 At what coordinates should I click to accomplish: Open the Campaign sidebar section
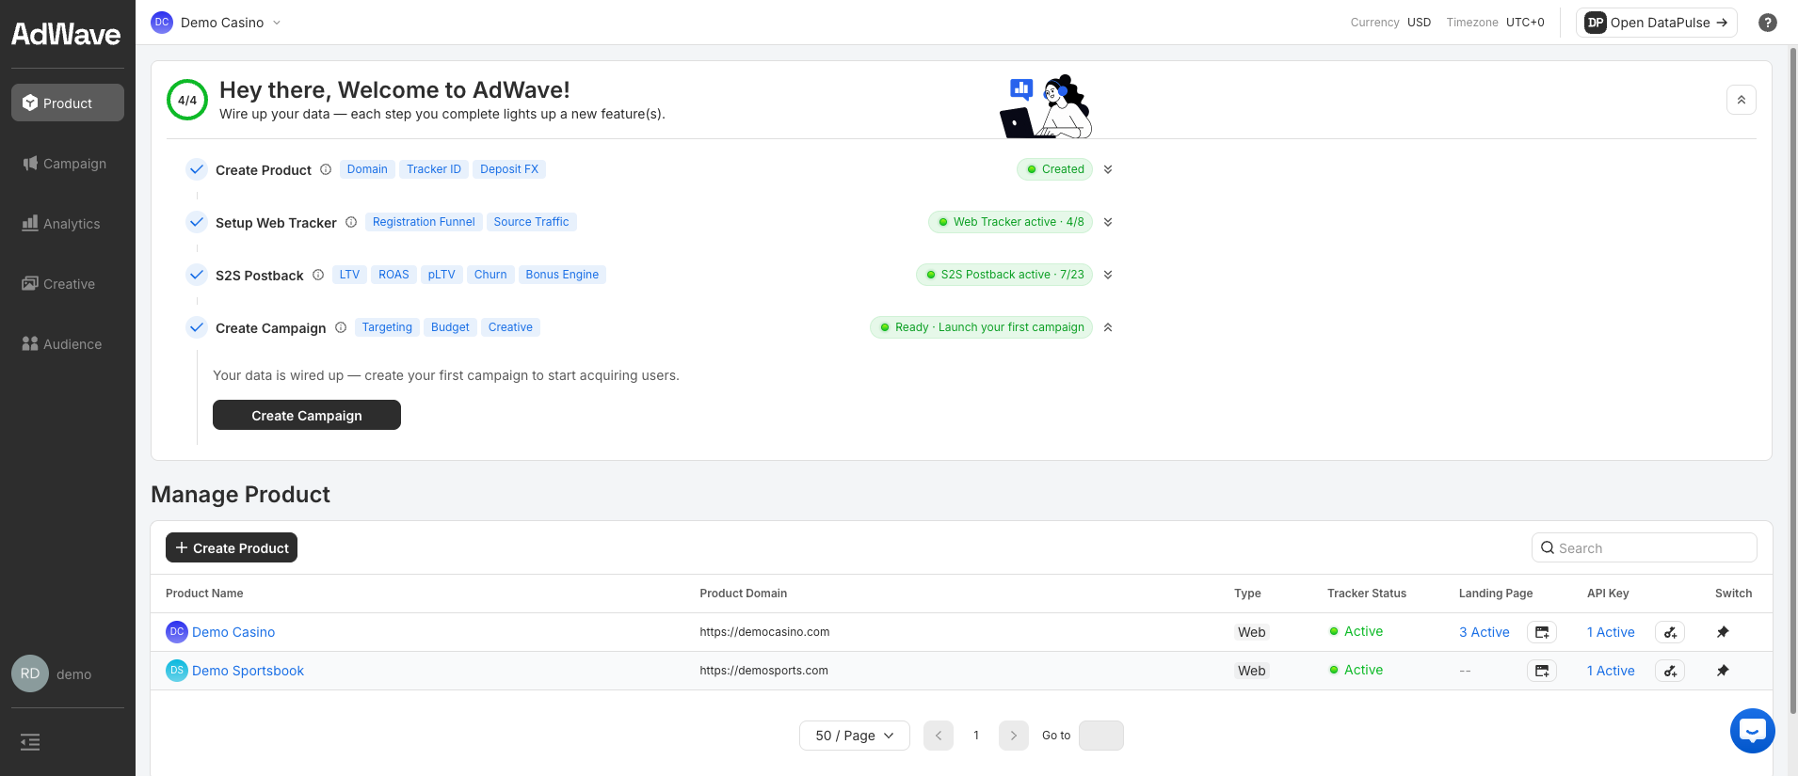(x=68, y=163)
